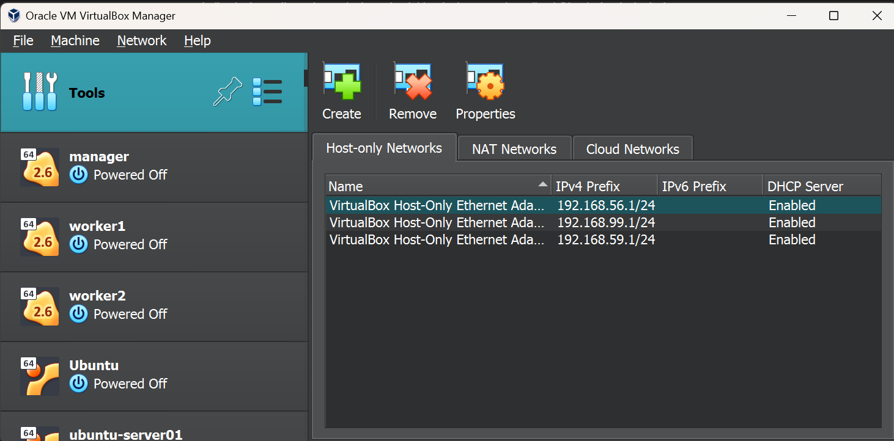Open the Help menu

point(197,40)
